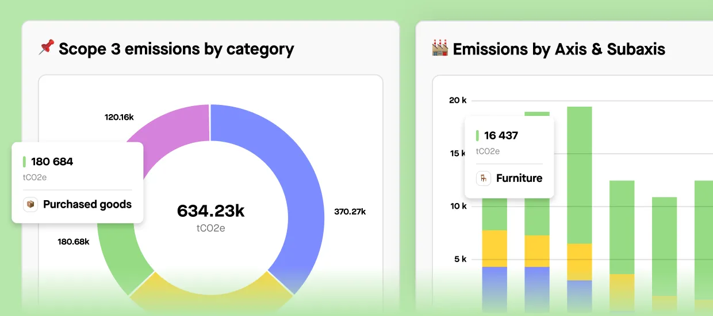The image size is (713, 316).
Task: Click the package icon next to Purchased goods
Action: pyautogui.click(x=30, y=204)
